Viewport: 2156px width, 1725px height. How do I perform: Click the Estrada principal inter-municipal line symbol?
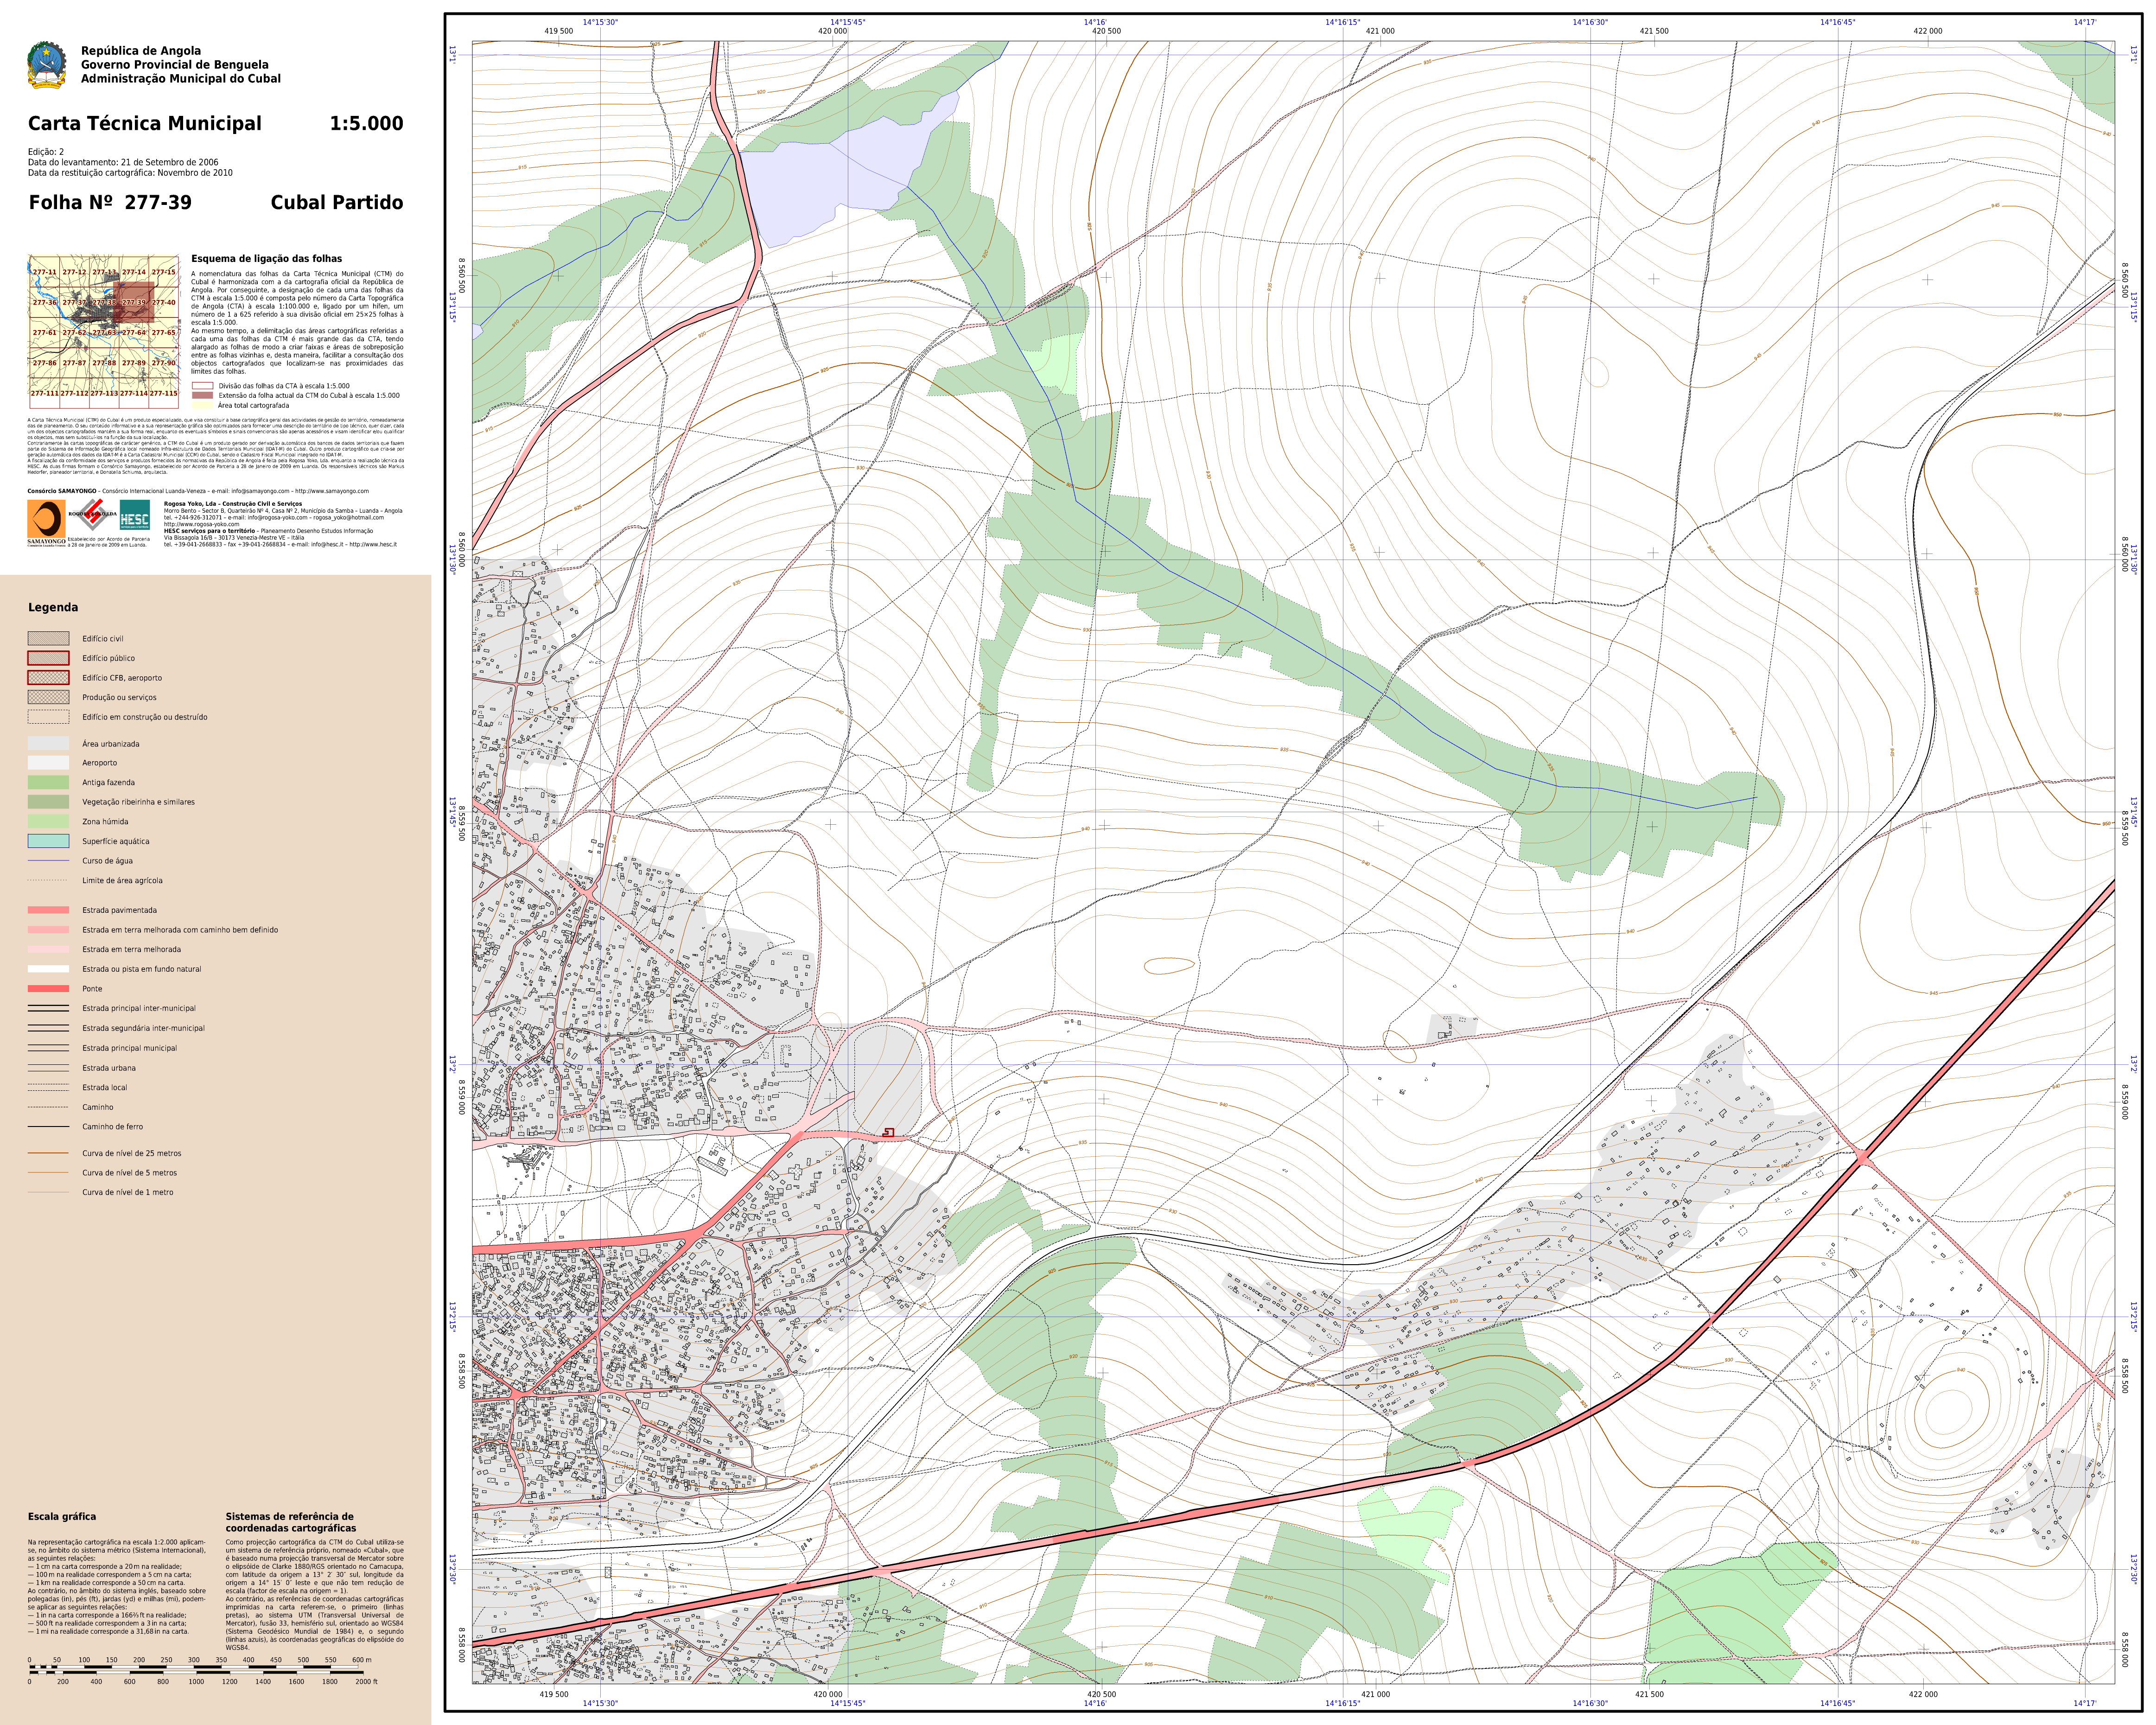pos(48,1008)
